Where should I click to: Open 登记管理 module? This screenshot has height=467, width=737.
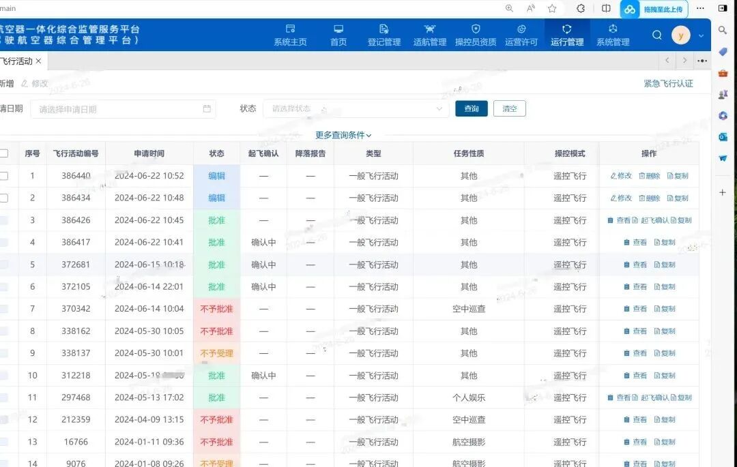pyautogui.click(x=384, y=35)
